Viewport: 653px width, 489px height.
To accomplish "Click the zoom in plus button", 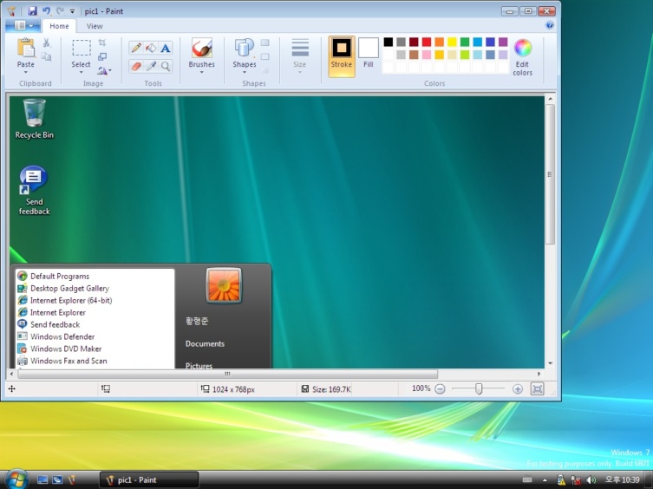I will click(517, 389).
